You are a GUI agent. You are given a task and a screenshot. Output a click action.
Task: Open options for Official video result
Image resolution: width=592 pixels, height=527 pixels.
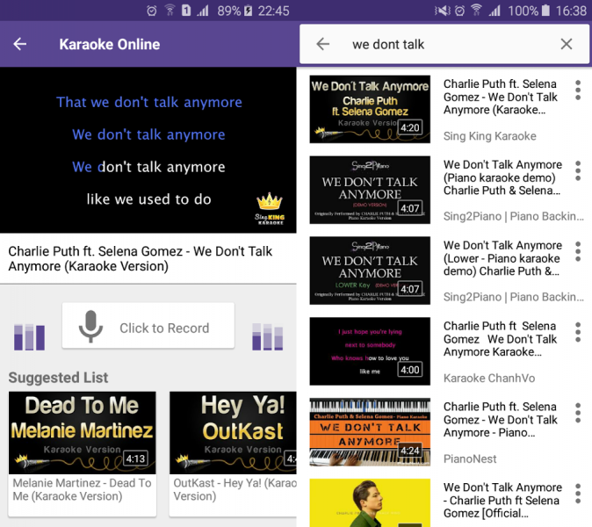(x=578, y=495)
